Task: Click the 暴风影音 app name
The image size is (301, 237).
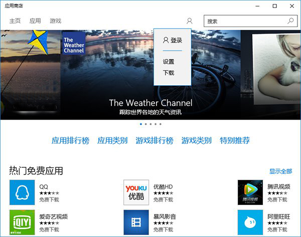Action: [165, 216]
